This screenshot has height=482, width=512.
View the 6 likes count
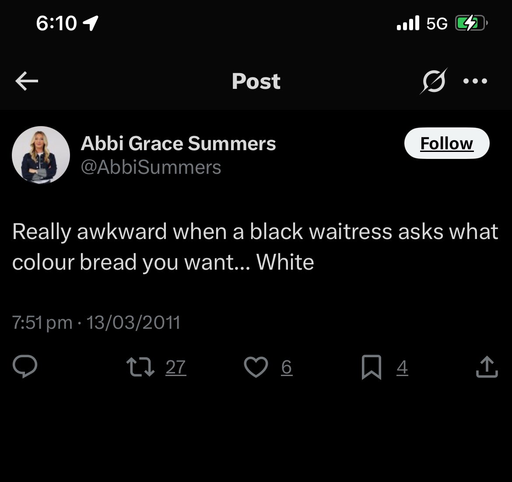click(287, 367)
